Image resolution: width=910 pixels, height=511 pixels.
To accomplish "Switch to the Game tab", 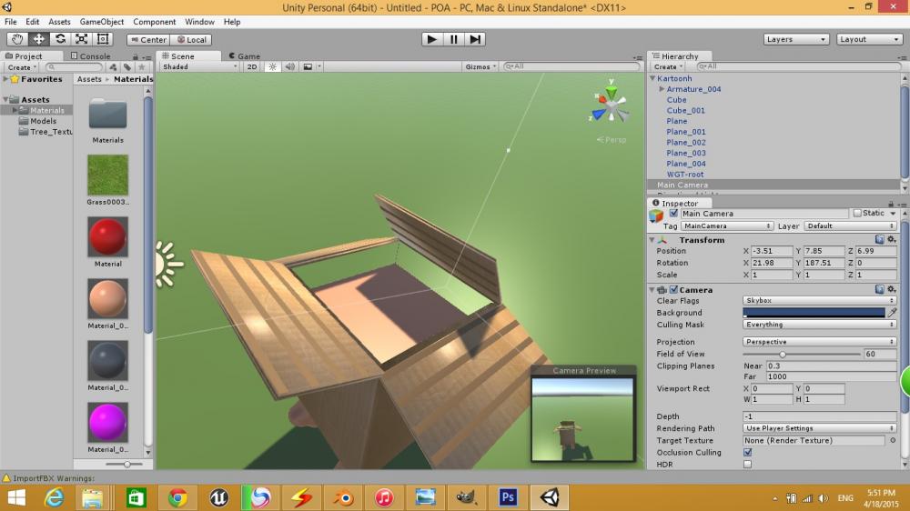I will tap(244, 56).
